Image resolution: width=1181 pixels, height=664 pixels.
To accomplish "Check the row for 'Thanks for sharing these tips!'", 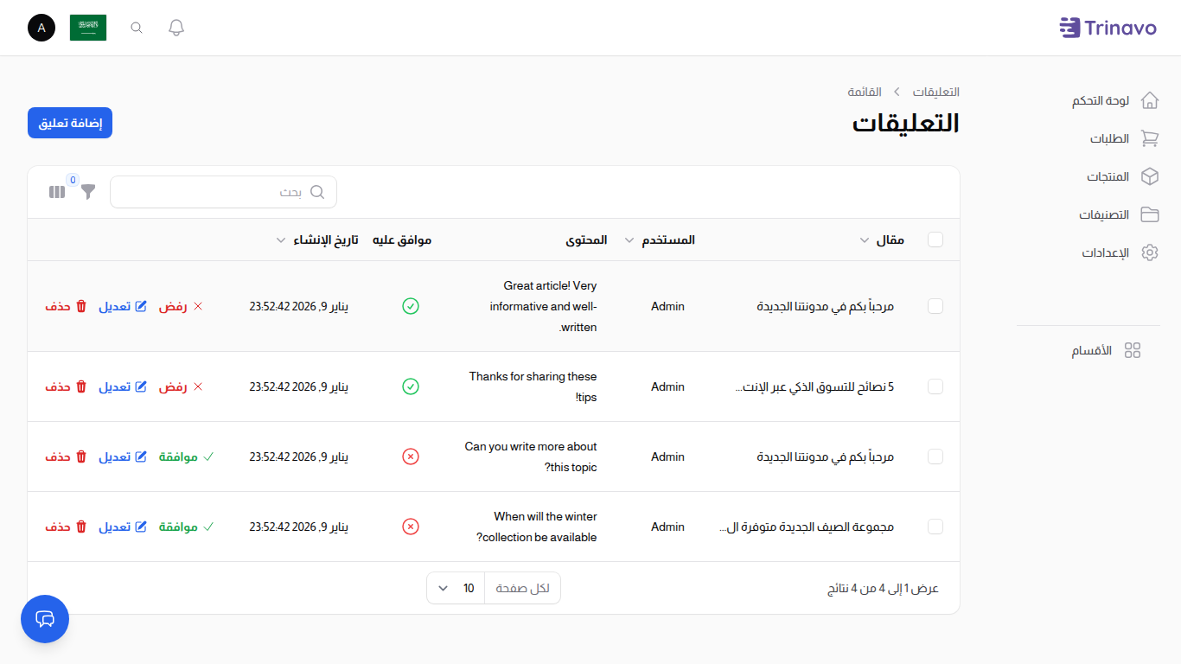I will (x=935, y=386).
